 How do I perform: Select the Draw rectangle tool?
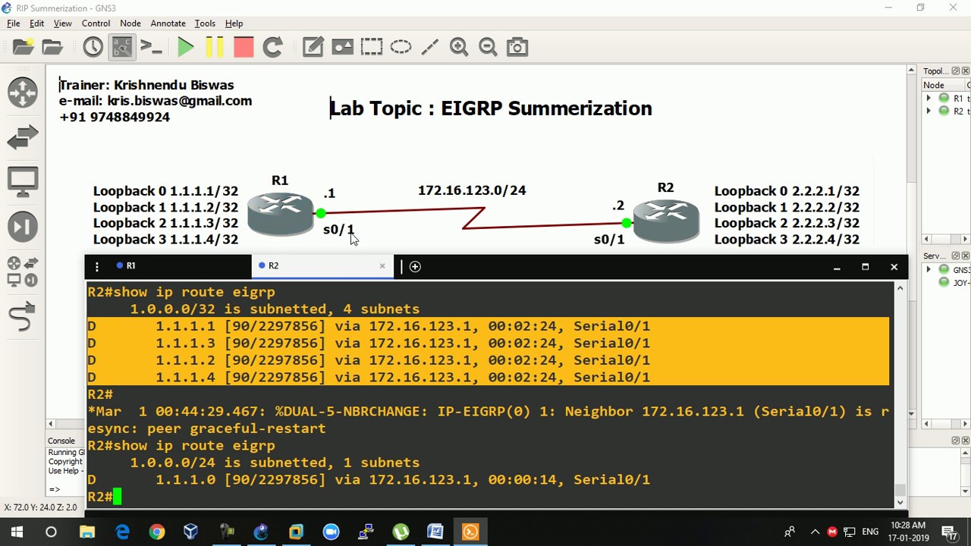coord(372,47)
